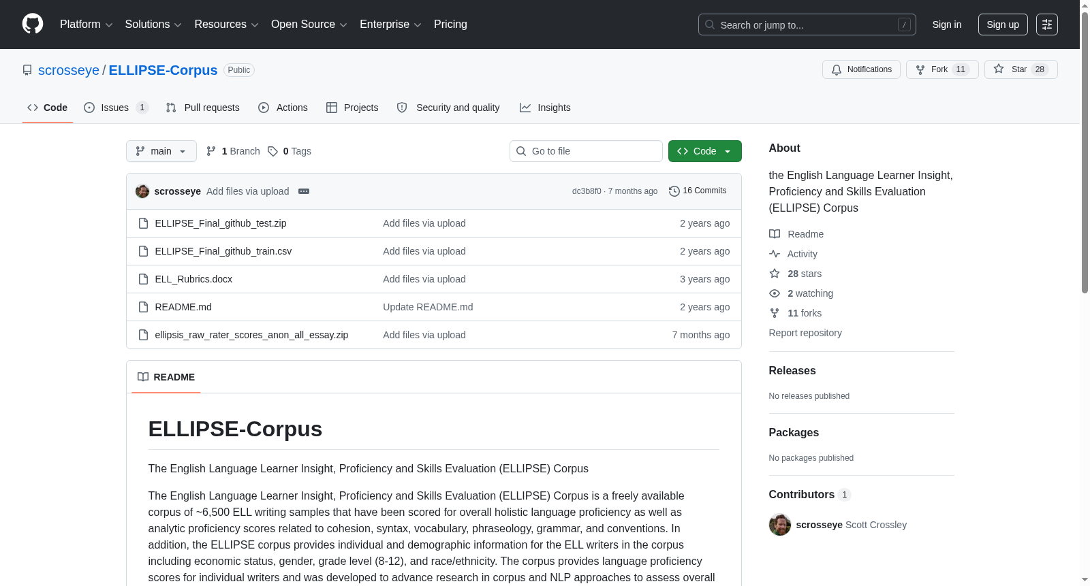Open the Security and quality tab
Screen dimensions: 1090x586
[x=448, y=108]
